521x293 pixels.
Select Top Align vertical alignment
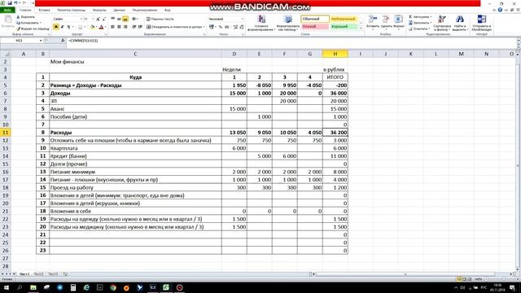(113, 19)
